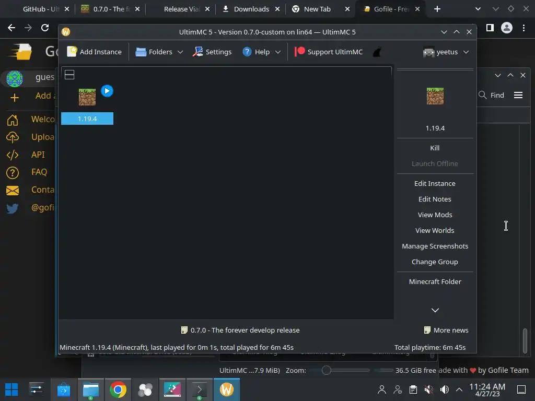
Task: Click the Gofile logo icon
Action: [x=21, y=52]
